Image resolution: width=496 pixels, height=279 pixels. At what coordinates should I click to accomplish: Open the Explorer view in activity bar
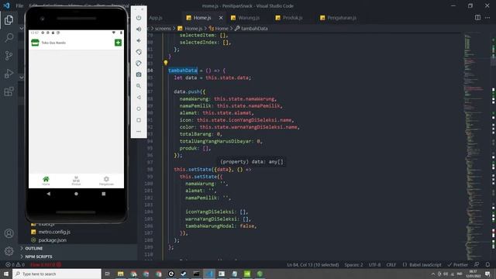click(9, 20)
